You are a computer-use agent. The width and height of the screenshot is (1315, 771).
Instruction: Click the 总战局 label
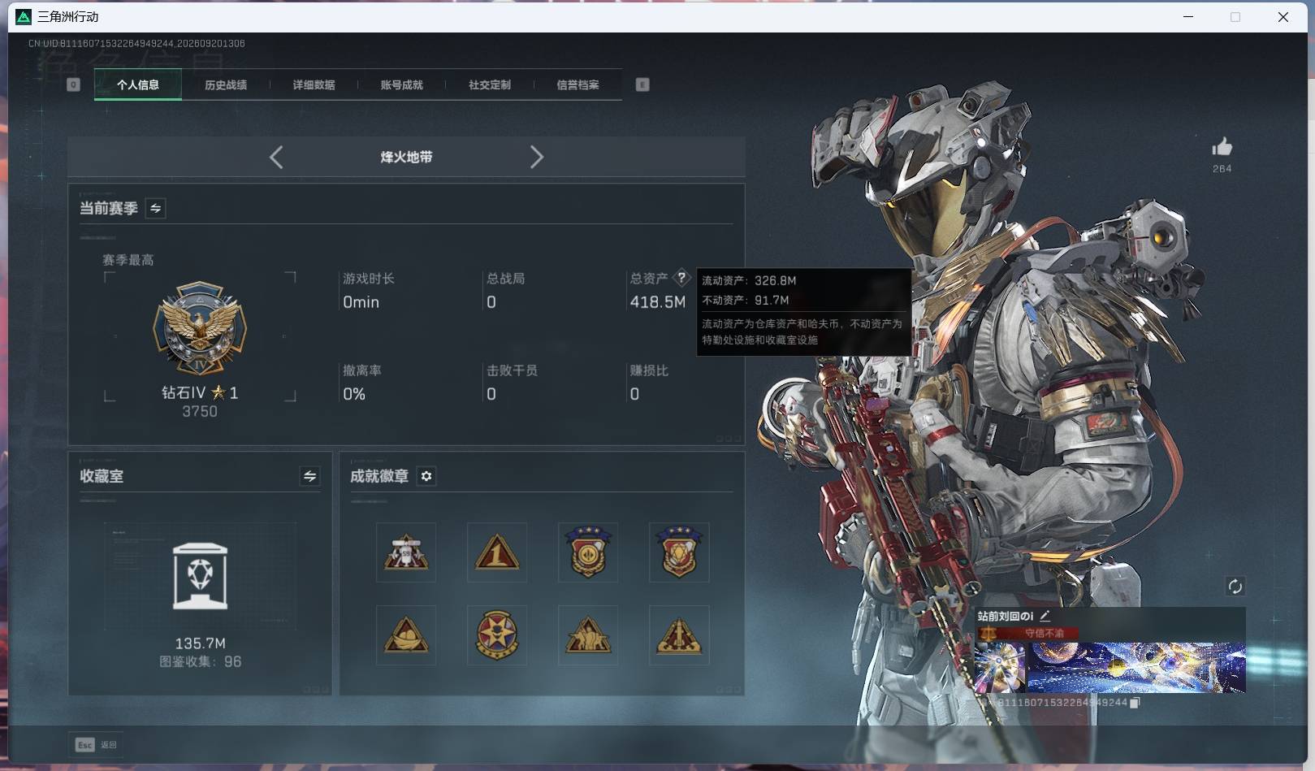pos(505,279)
